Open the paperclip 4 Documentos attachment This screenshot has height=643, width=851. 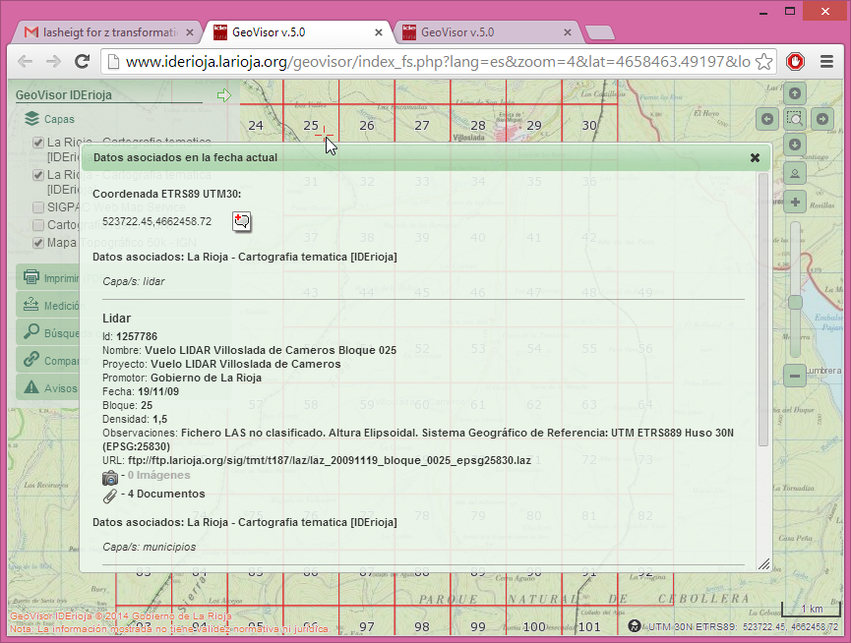coord(111,494)
